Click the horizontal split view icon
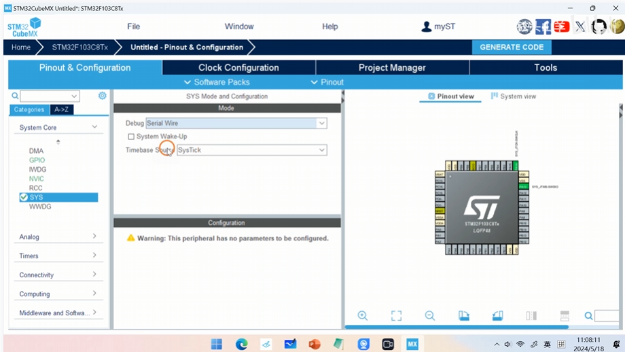The width and height of the screenshot is (625, 352). click(565, 316)
